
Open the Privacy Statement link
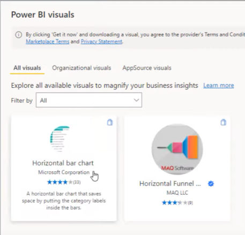[x=101, y=42]
